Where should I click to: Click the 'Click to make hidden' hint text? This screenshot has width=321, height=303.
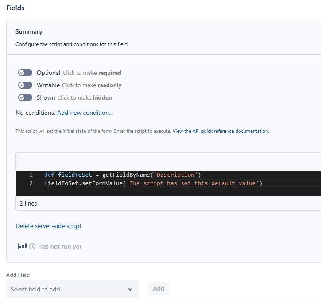pyautogui.click(x=85, y=98)
